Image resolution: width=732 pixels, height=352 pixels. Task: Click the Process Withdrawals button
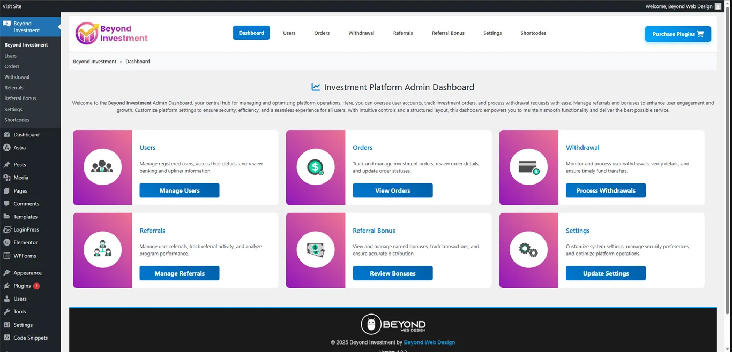(x=606, y=190)
